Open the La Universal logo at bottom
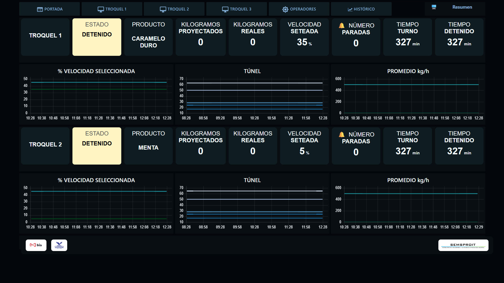 [x=59, y=245]
